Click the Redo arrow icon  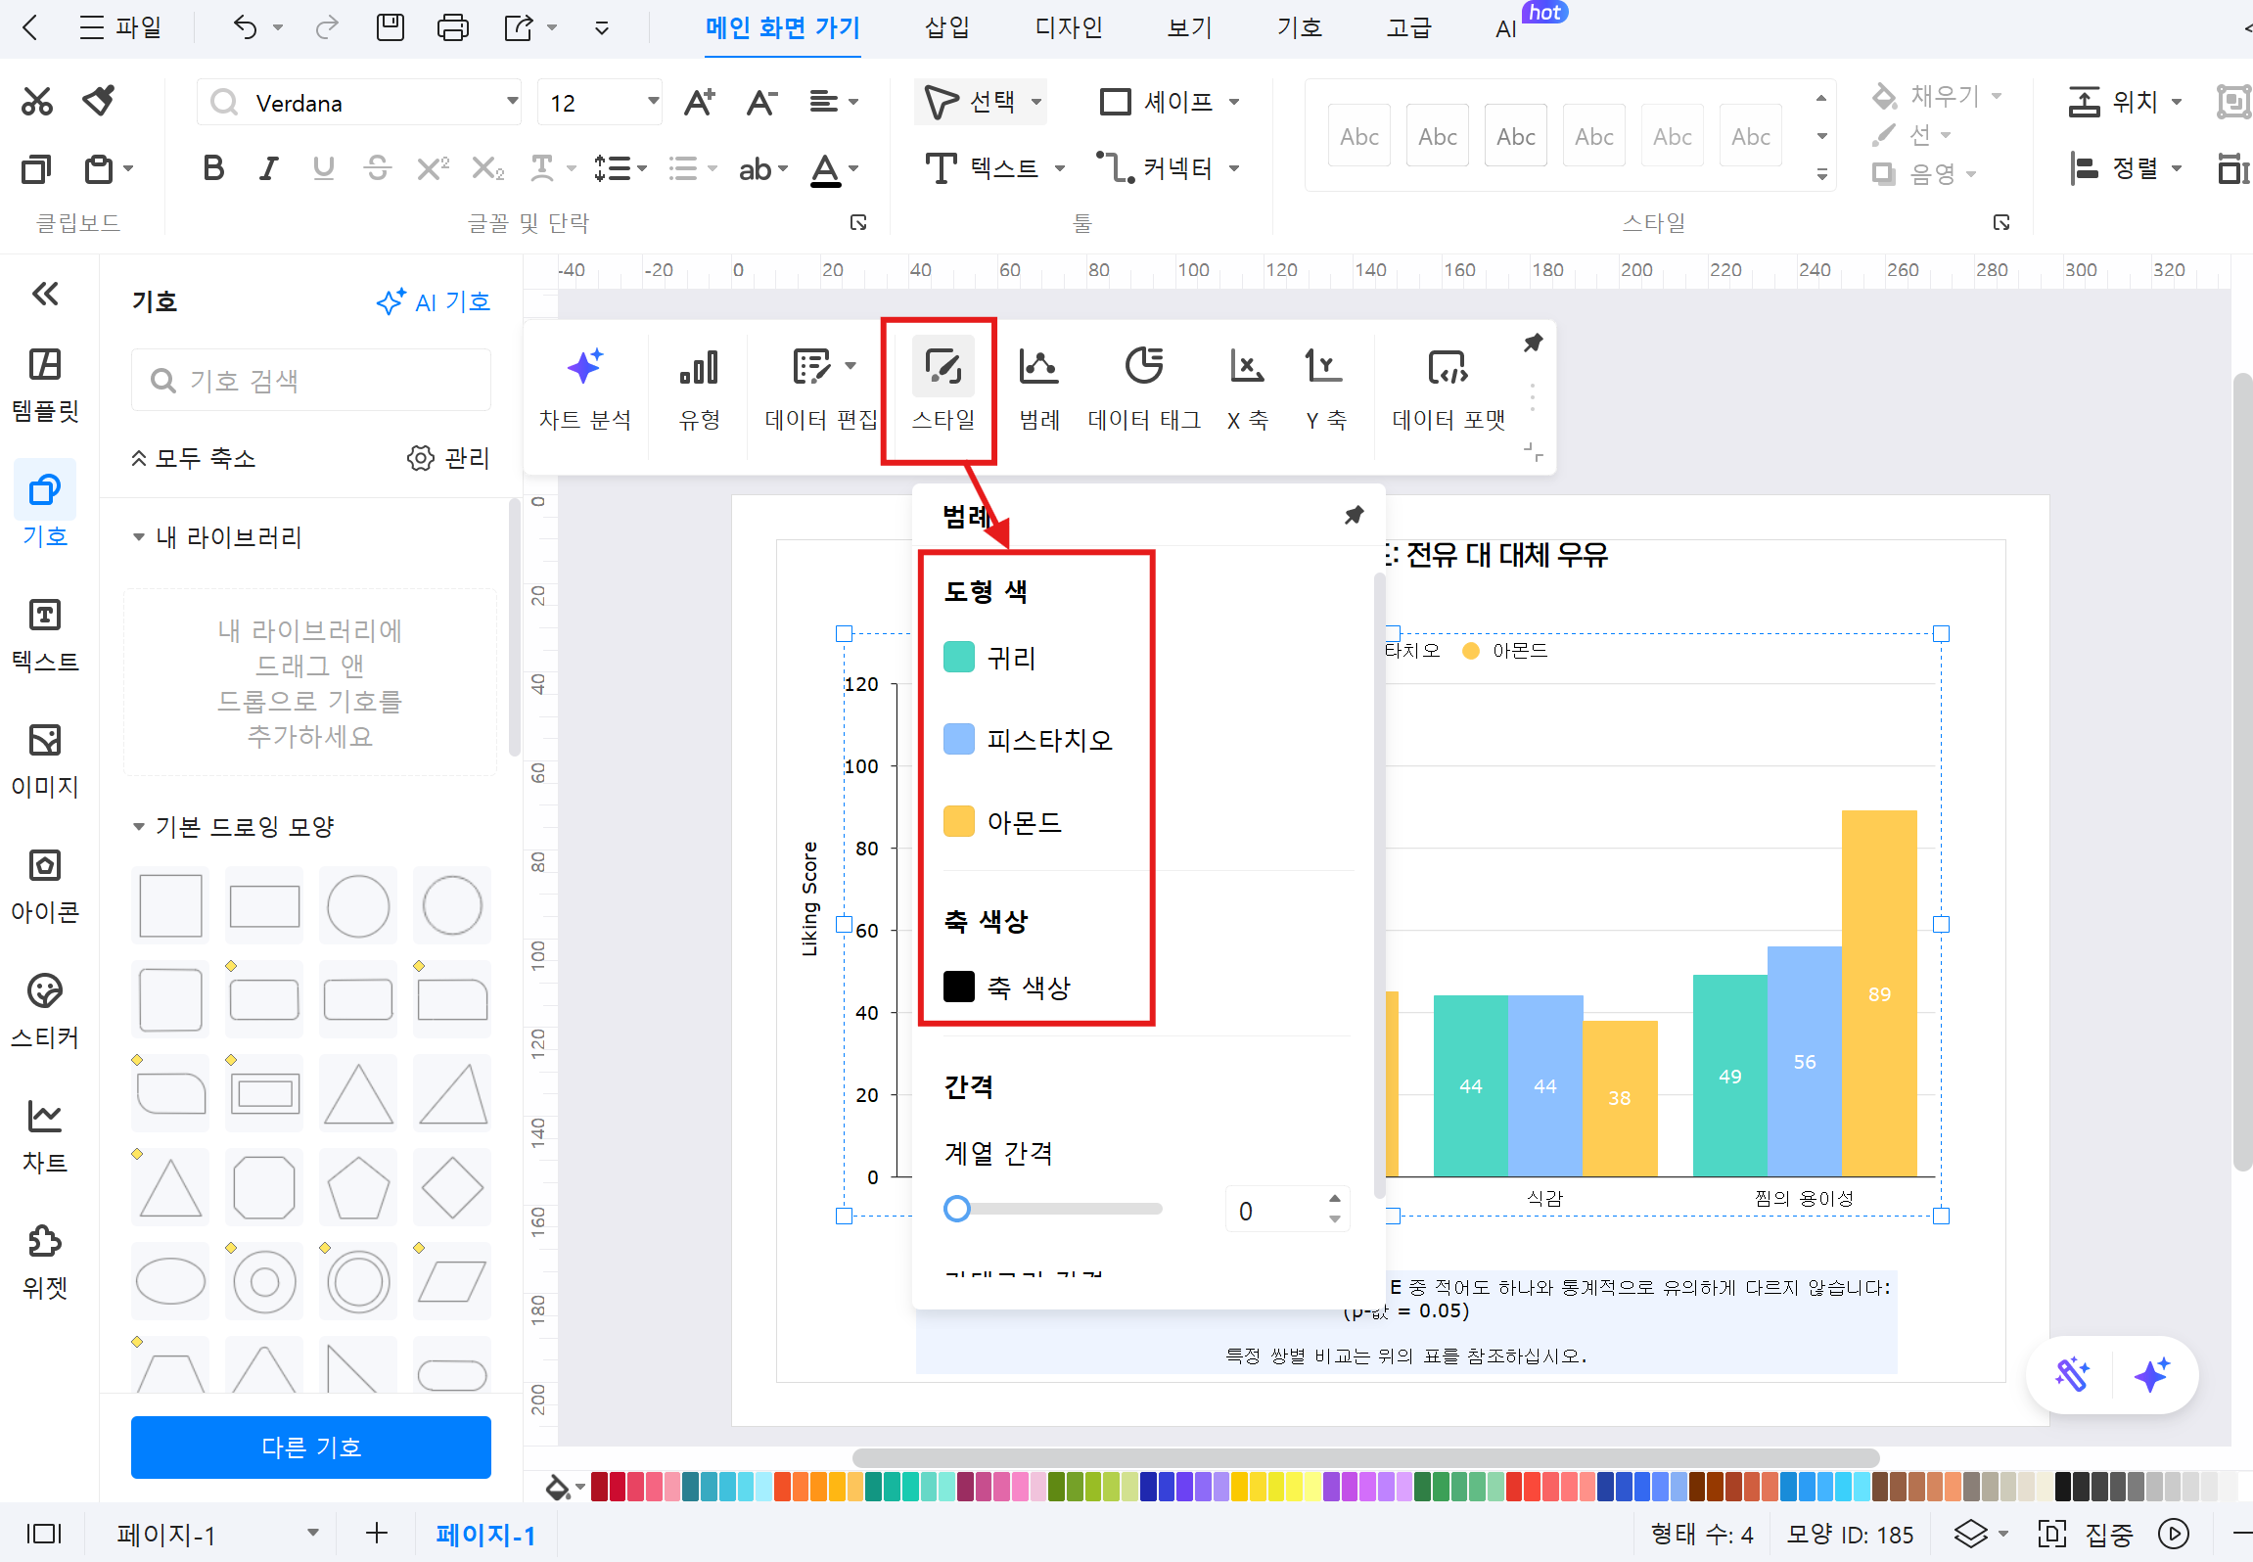[327, 27]
